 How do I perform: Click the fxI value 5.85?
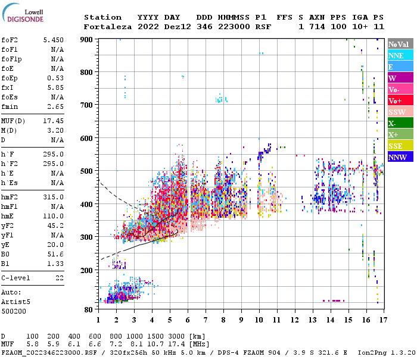pos(55,87)
